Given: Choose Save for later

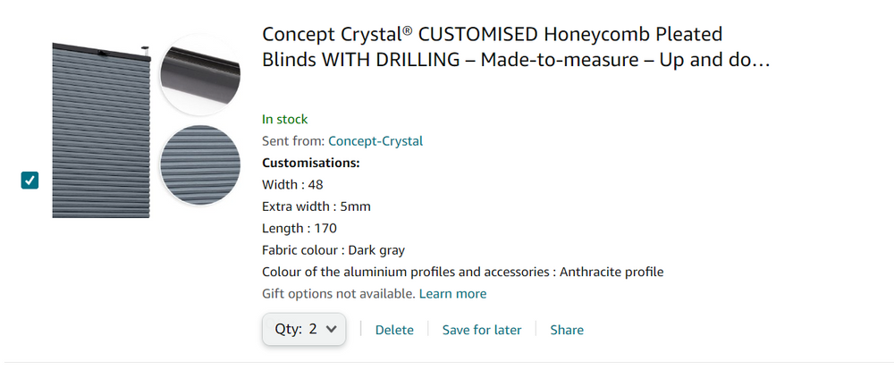Looking at the screenshot, I should tap(482, 330).
